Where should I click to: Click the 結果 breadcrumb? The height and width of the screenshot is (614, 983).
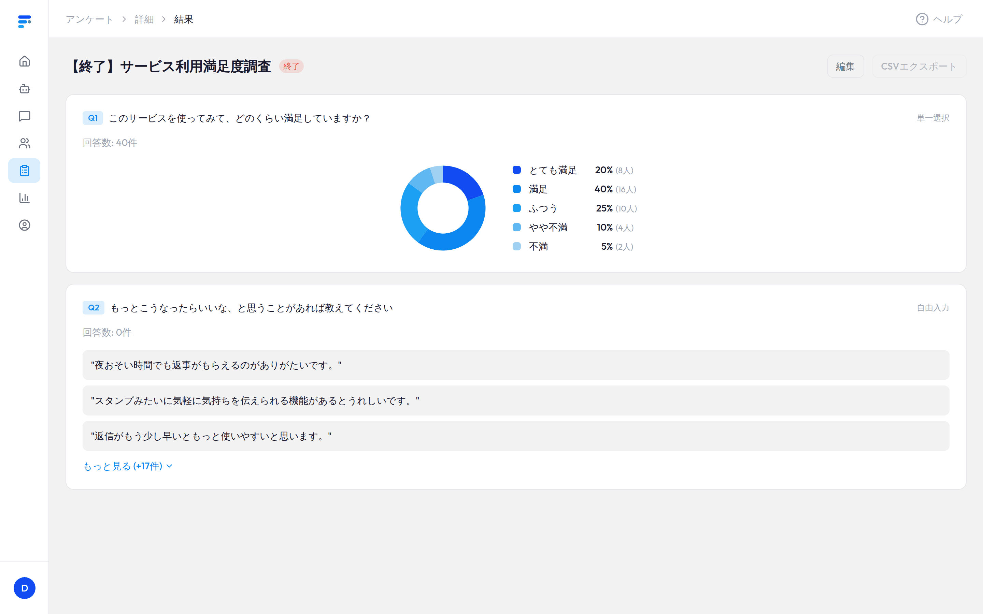point(184,19)
